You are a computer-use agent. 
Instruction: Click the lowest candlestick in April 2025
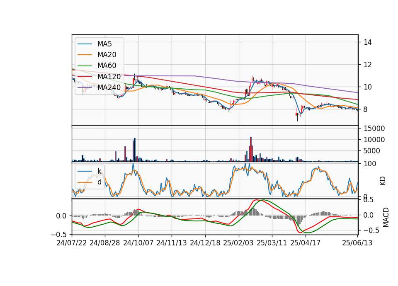point(298,117)
